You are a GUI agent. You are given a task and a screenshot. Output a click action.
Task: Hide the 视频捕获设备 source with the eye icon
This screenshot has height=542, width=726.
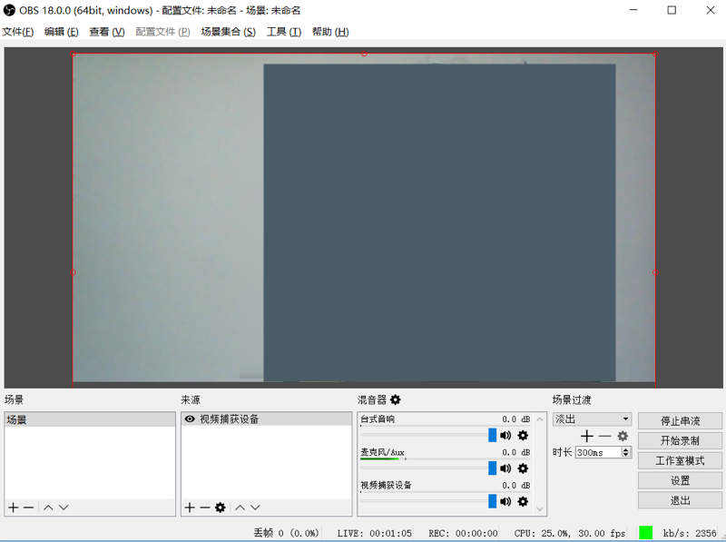click(190, 419)
